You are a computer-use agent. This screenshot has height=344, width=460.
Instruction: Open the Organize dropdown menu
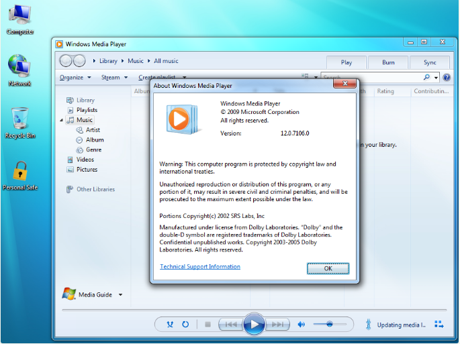[x=74, y=78]
